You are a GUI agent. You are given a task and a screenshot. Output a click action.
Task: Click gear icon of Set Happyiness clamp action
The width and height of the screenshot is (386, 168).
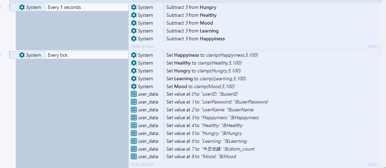coord(134,55)
